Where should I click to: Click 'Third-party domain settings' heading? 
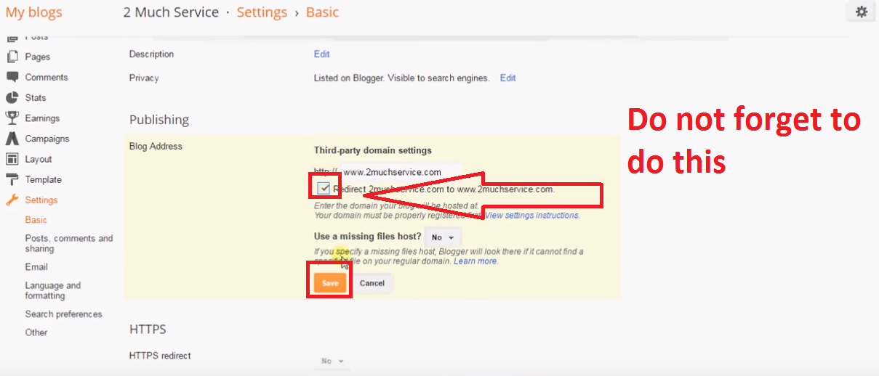point(372,150)
